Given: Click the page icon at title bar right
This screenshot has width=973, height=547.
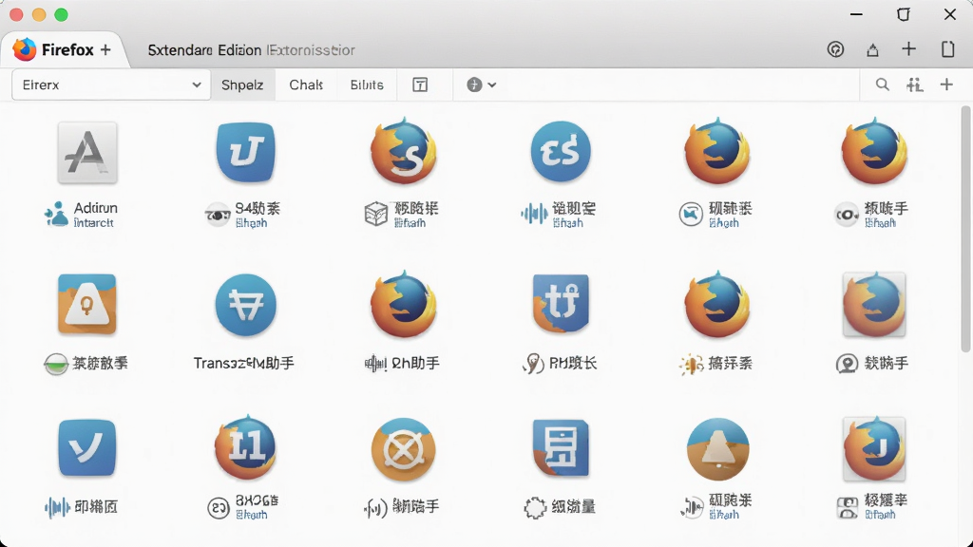Looking at the screenshot, I should (947, 49).
